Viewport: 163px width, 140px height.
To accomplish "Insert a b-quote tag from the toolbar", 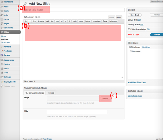I will tap(41, 21).
